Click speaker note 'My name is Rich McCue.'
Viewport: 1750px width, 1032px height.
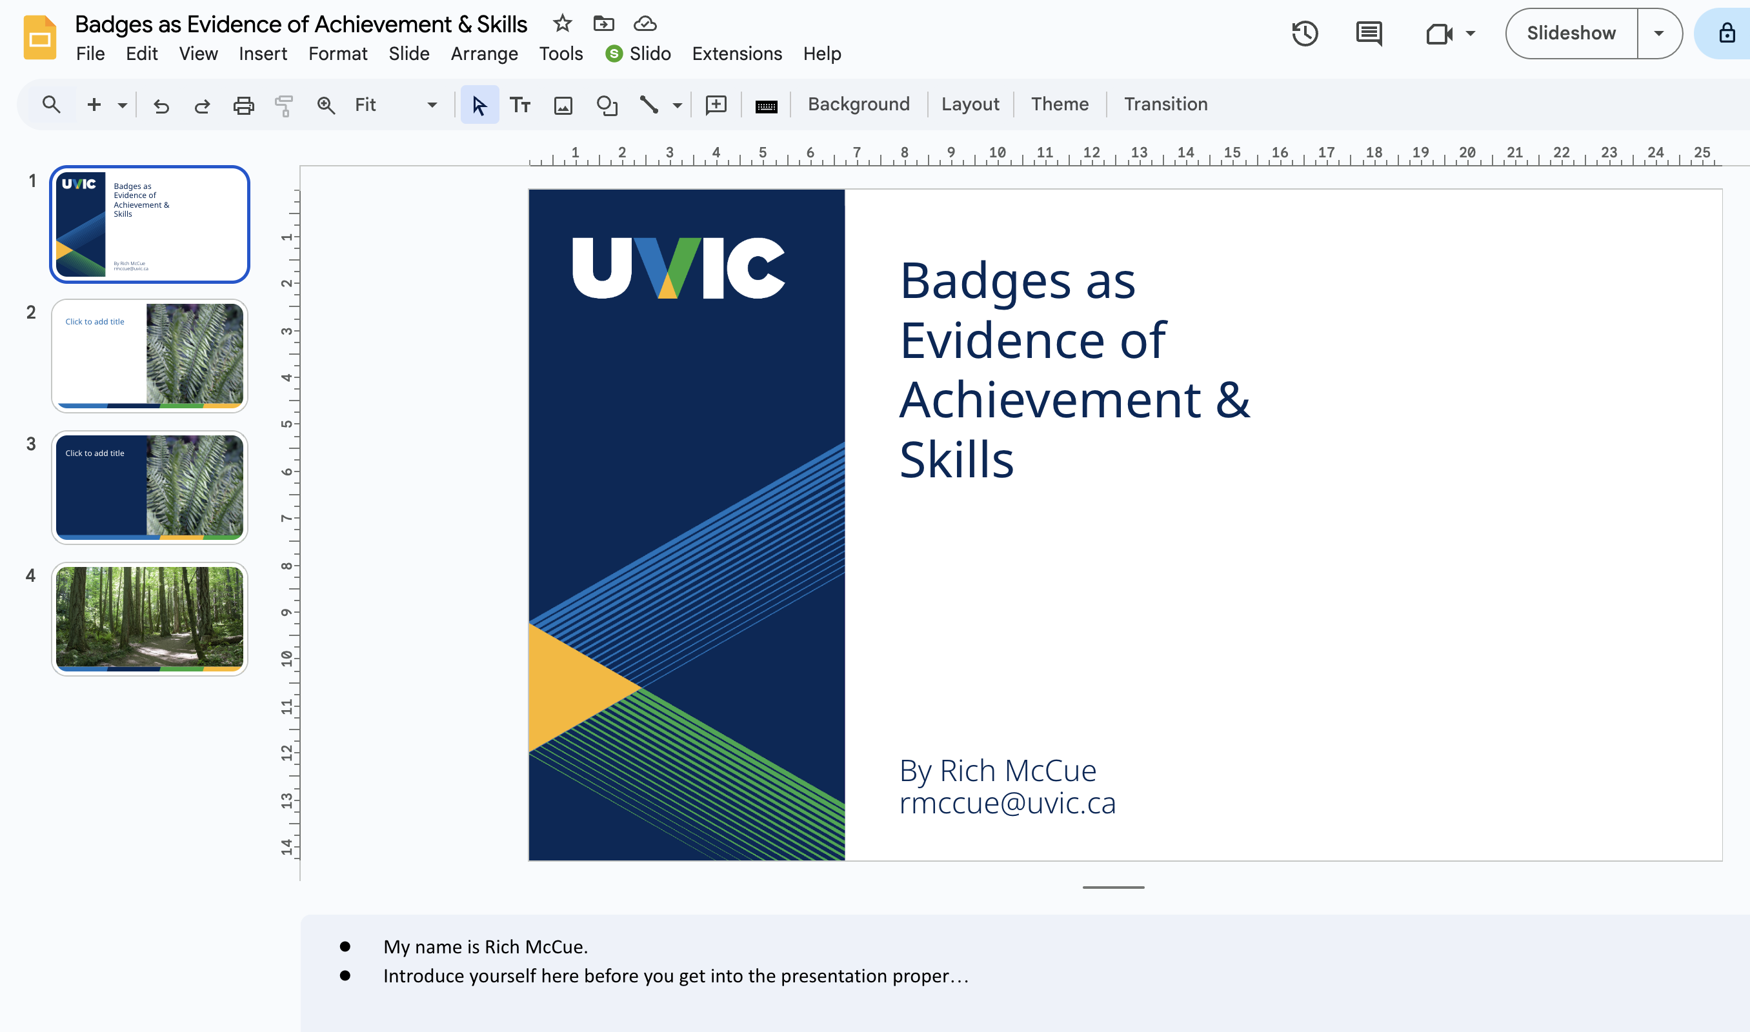pyautogui.click(x=485, y=946)
